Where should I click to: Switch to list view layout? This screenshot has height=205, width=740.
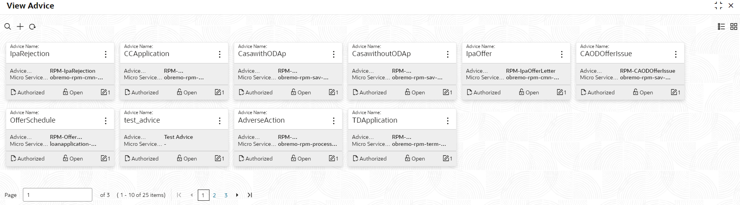pyautogui.click(x=721, y=27)
